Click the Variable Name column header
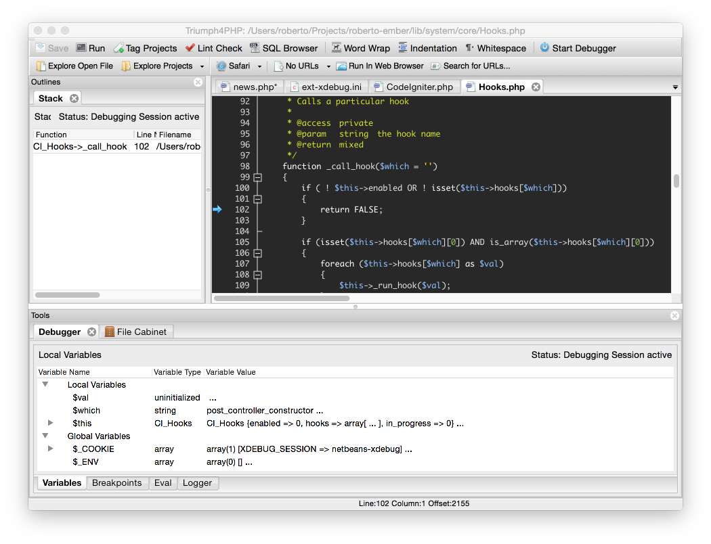The width and height of the screenshot is (711, 544). 94,372
